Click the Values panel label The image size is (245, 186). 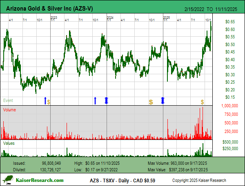[9, 143]
